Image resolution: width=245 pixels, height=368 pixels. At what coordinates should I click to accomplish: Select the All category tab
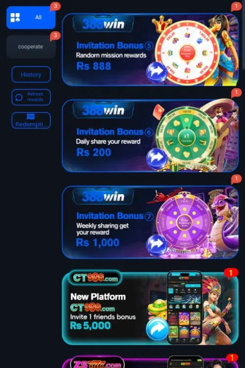tap(31, 17)
